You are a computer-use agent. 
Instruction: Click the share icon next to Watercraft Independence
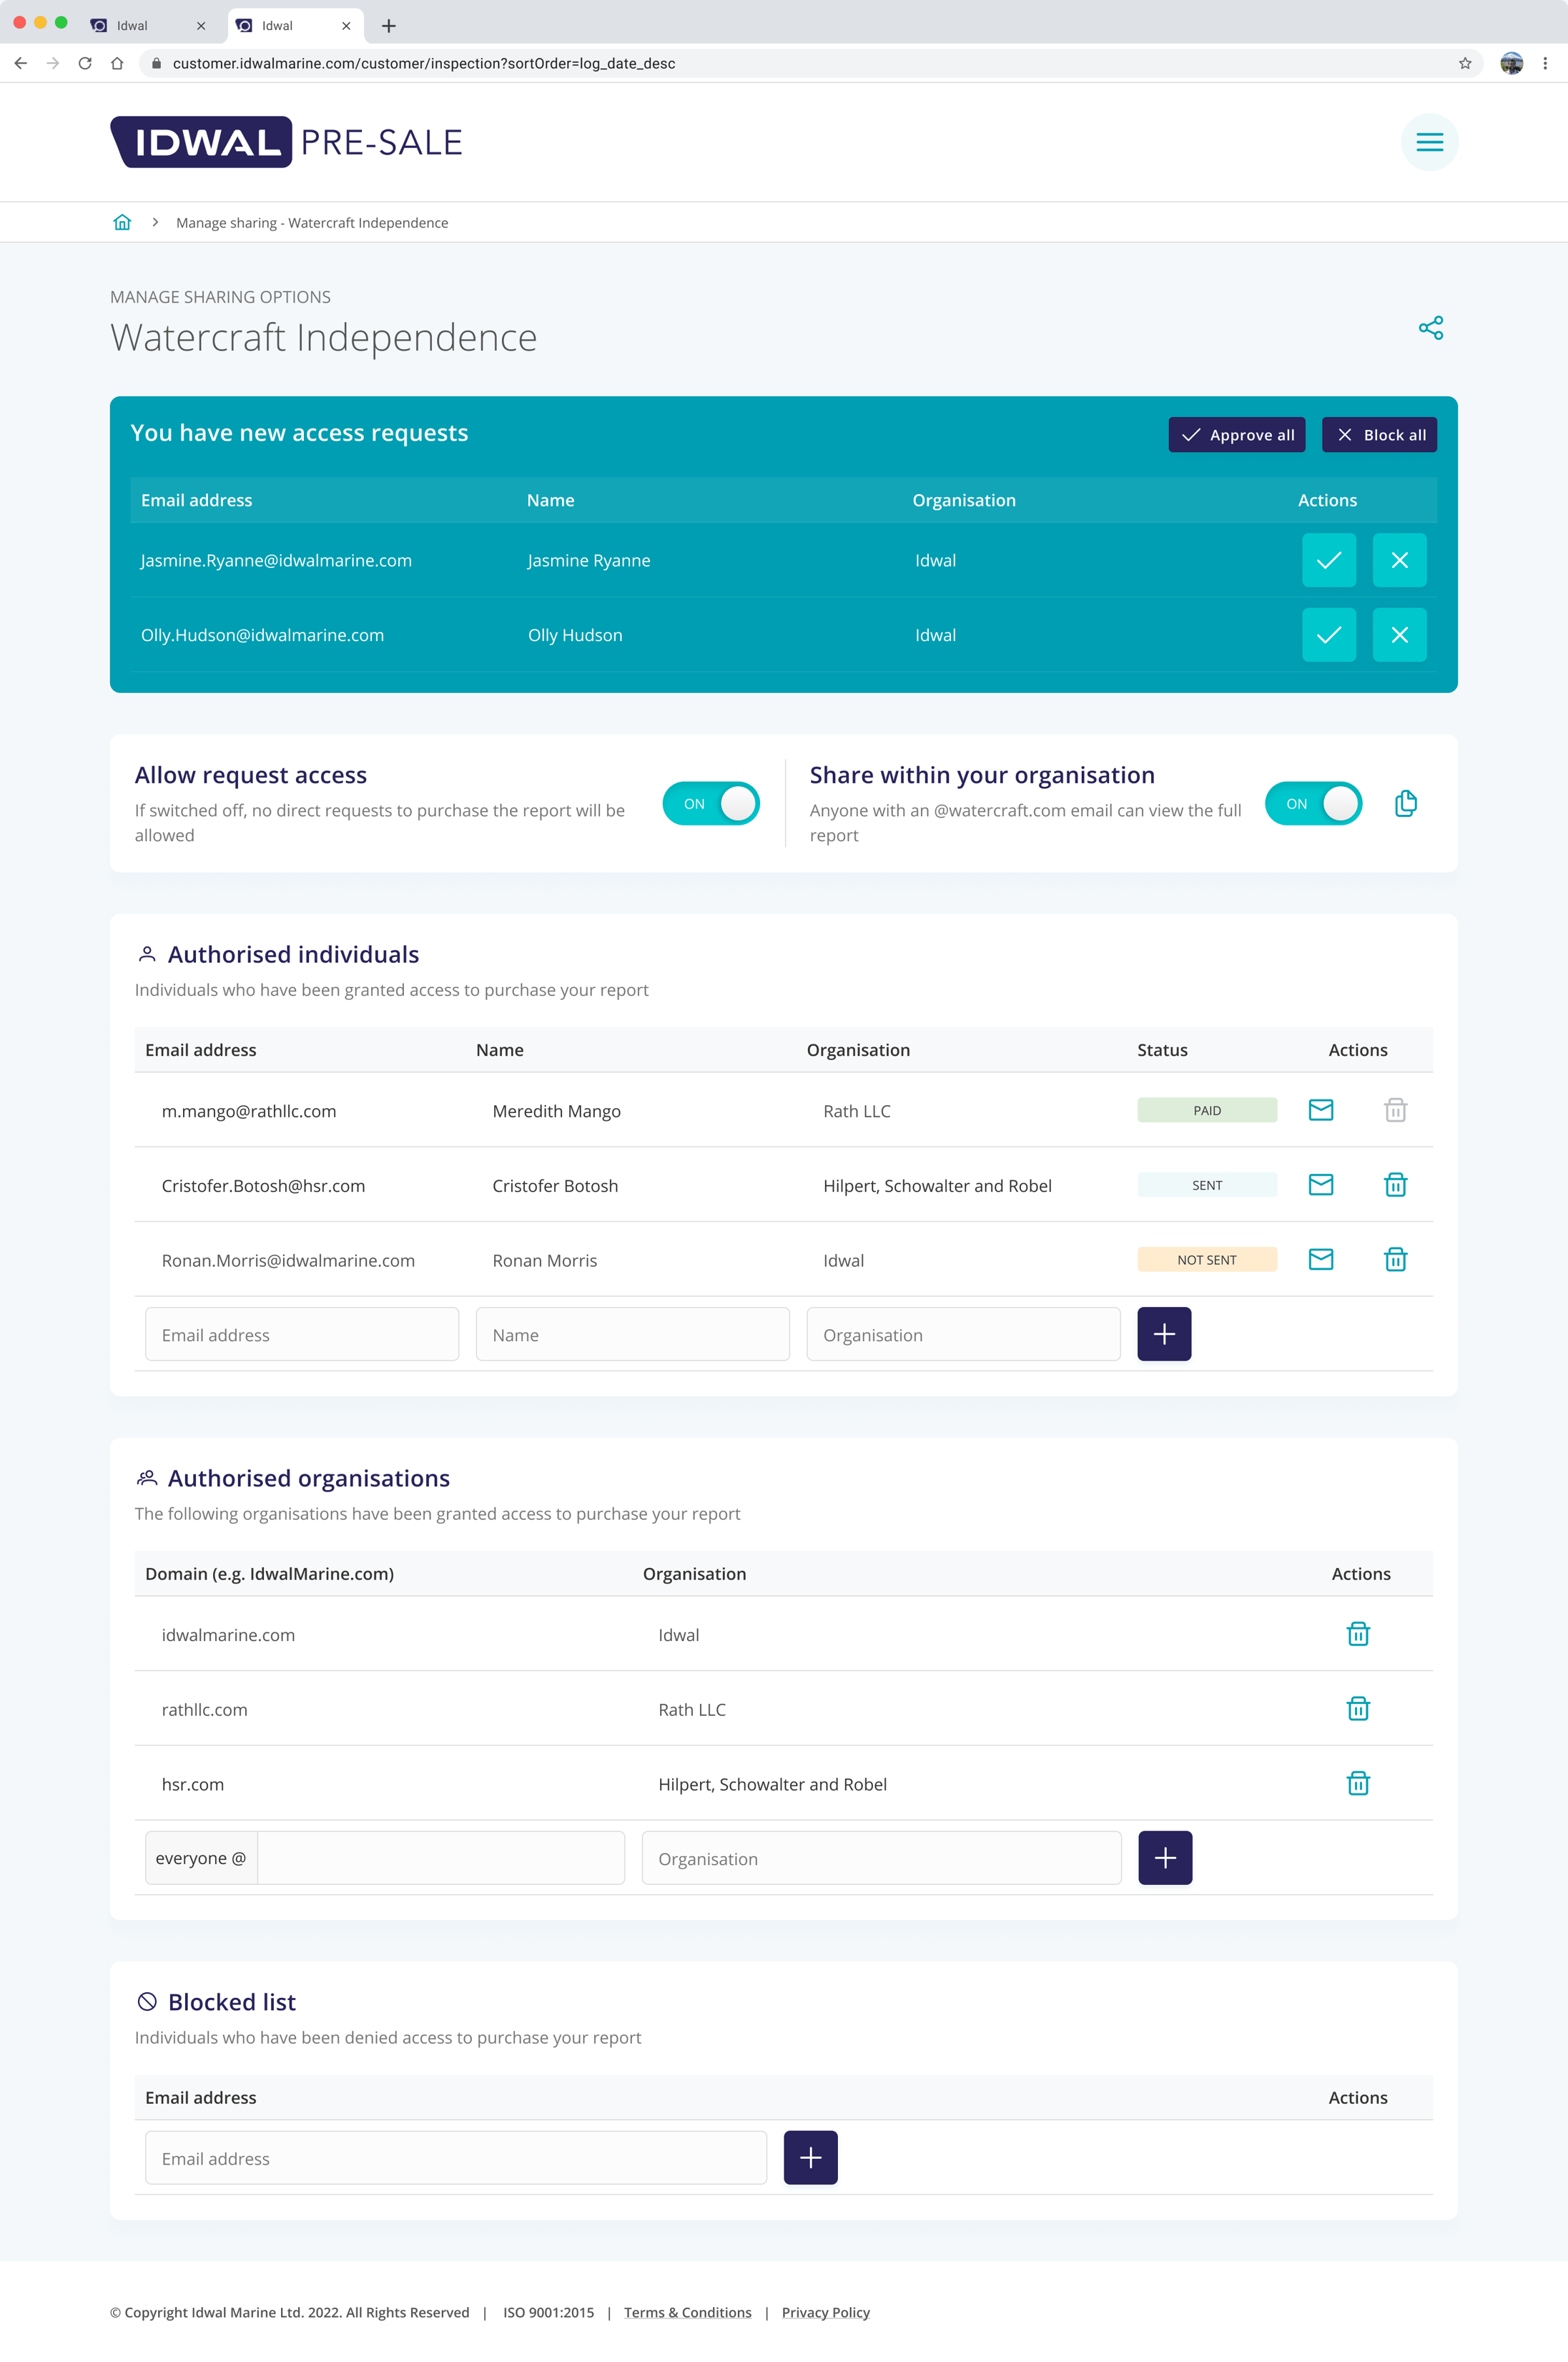[1430, 327]
